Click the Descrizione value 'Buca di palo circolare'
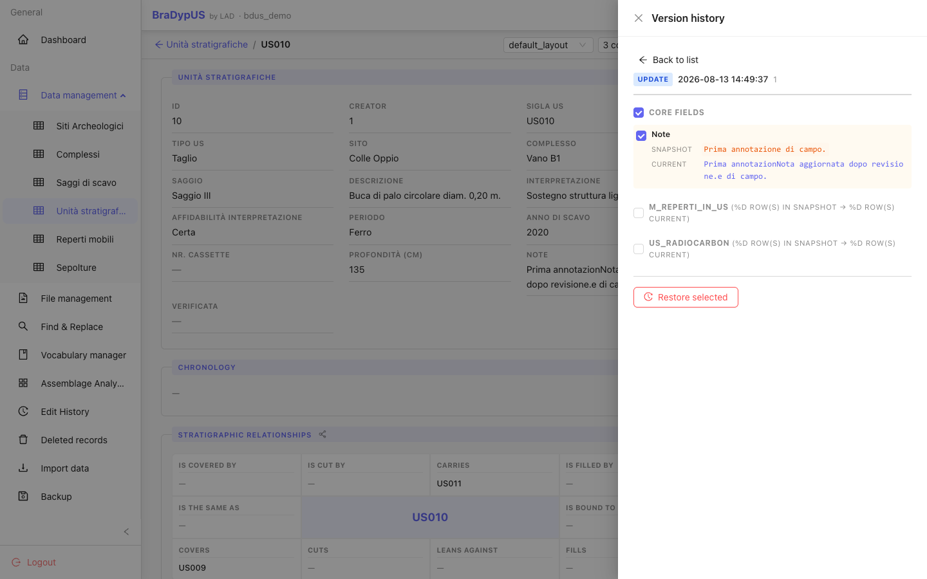This screenshot has height=579, width=927. pos(425,196)
